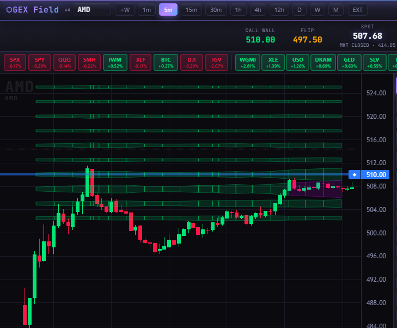The image size is (397, 328).
Task: Open the GLD ticker chip
Action: coord(349,62)
